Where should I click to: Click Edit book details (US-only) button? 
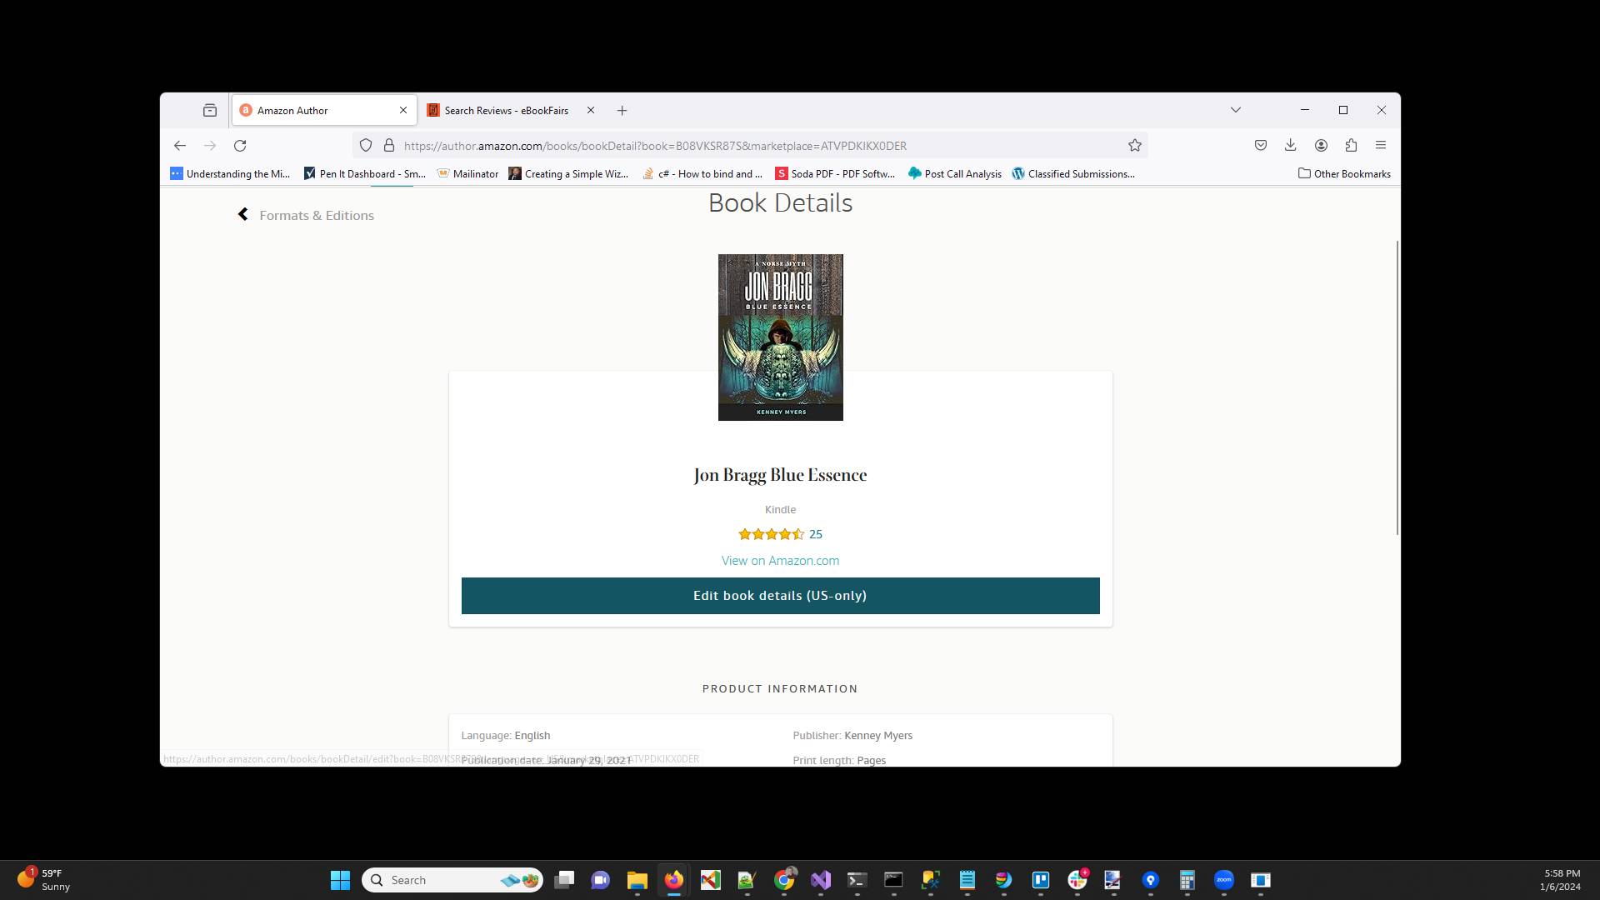click(780, 595)
